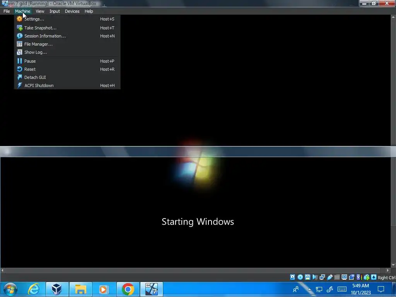Click the hard disk activity indicator
The height and width of the screenshot is (297, 396).
point(292,277)
